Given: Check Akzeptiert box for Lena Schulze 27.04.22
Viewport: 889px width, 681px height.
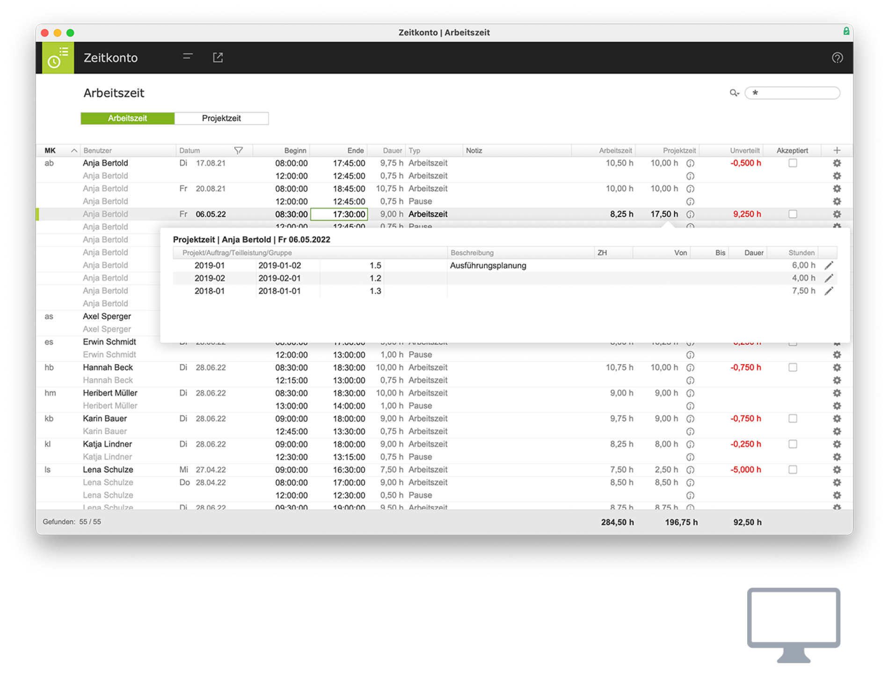Looking at the screenshot, I should pyautogui.click(x=793, y=469).
